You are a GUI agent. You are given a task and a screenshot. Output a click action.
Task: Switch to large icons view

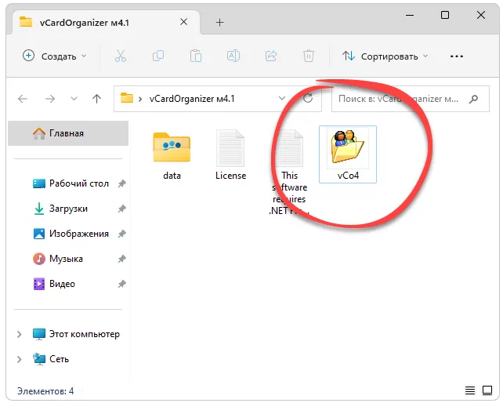(487, 390)
